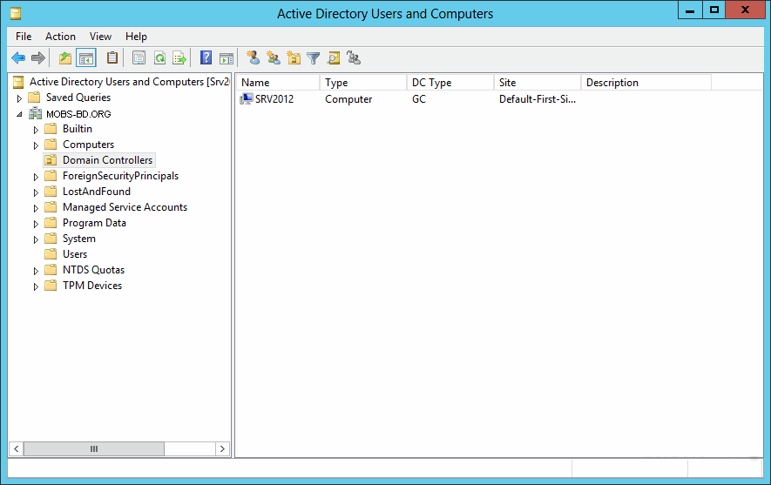Open Help blue question mark icon
This screenshot has width=771, height=485.
[206, 58]
